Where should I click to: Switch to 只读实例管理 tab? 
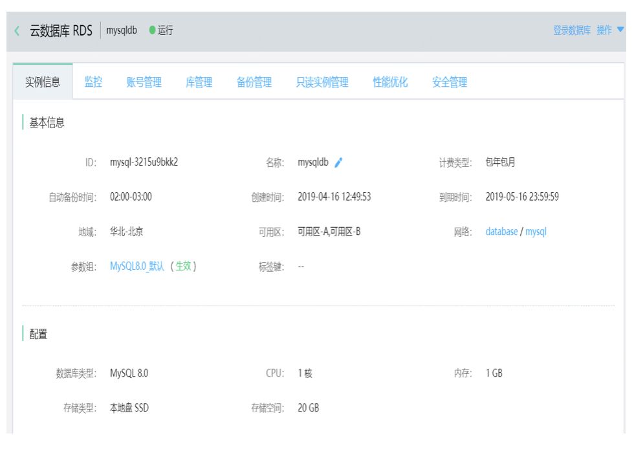[x=322, y=82]
